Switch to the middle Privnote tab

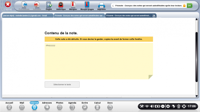click(x=79, y=16)
